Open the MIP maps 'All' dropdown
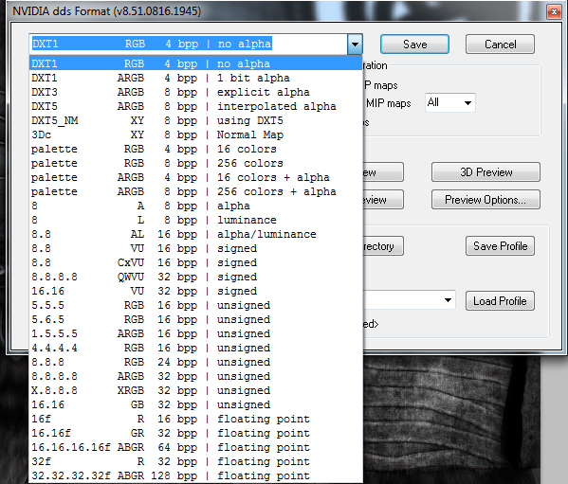This screenshot has height=484, width=568. pos(450,102)
